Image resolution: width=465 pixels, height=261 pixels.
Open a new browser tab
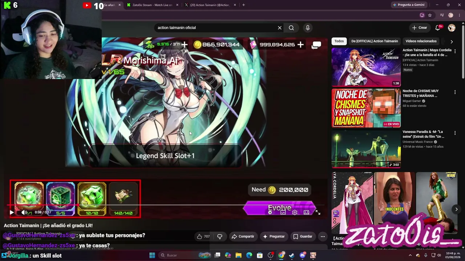tap(243, 5)
